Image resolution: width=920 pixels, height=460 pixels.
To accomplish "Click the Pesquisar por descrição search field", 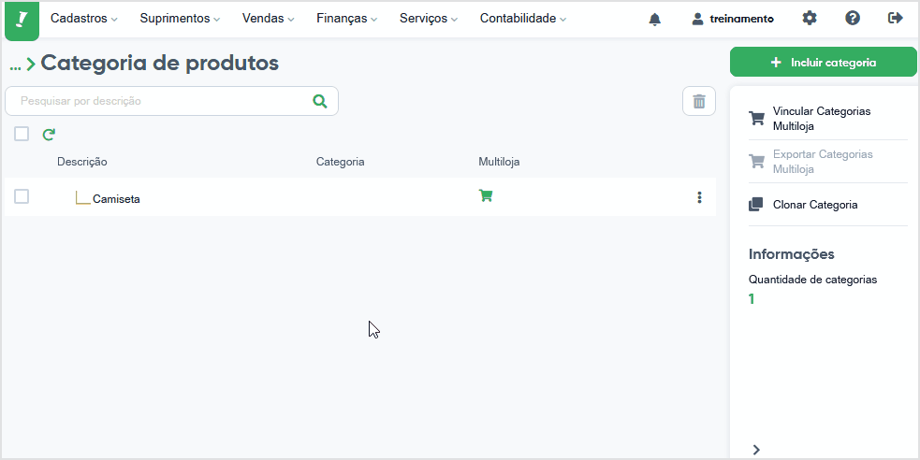I will [x=171, y=101].
